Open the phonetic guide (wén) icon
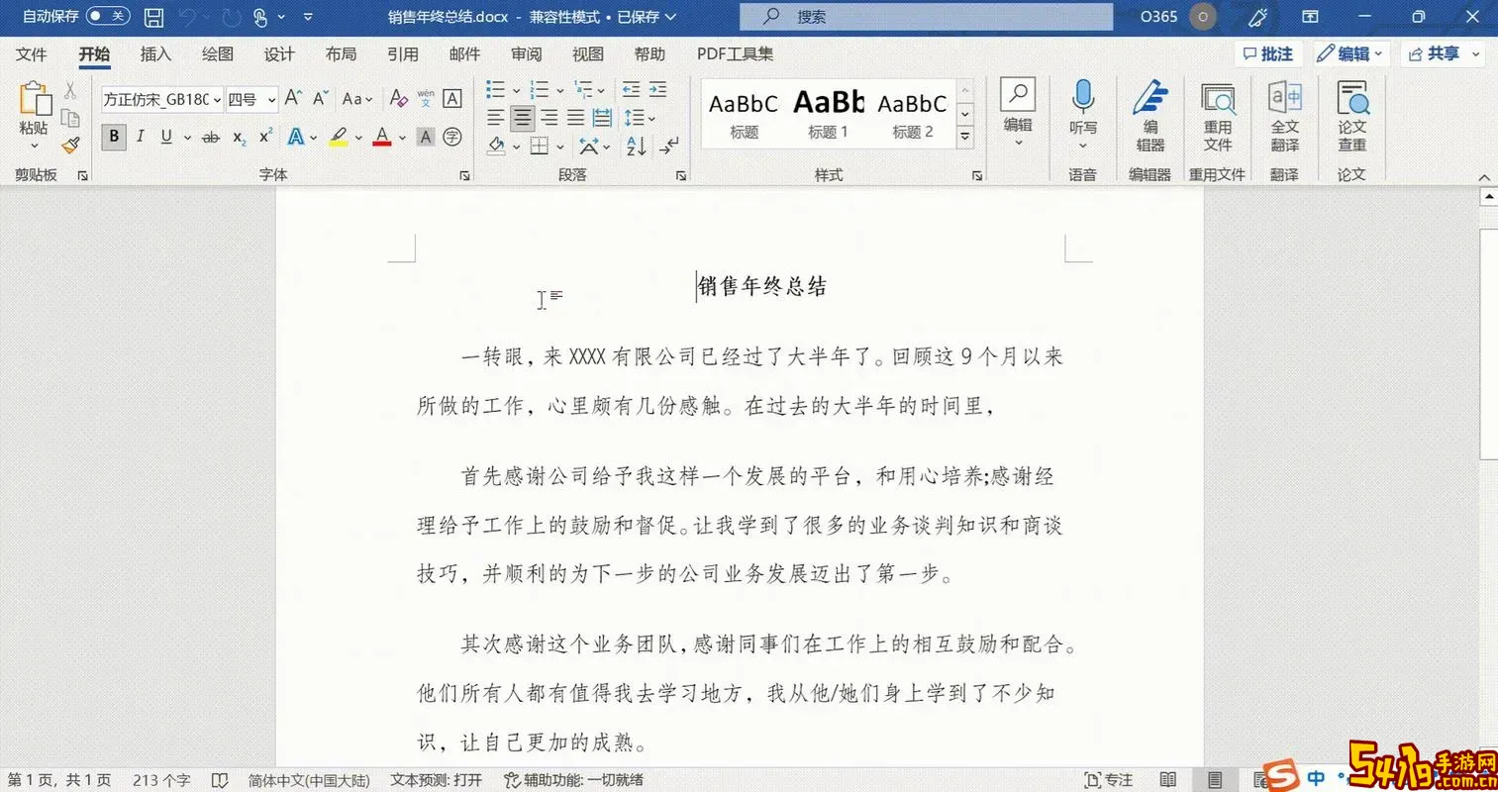1498x792 pixels. [426, 98]
